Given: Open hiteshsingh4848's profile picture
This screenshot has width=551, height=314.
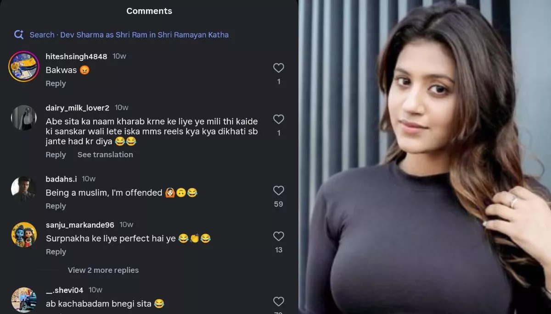Looking at the screenshot, I should coord(23,66).
